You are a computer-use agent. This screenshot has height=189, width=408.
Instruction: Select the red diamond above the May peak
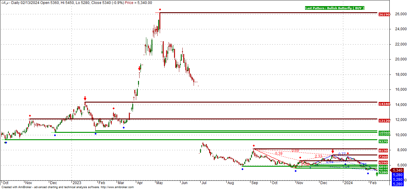160,9
